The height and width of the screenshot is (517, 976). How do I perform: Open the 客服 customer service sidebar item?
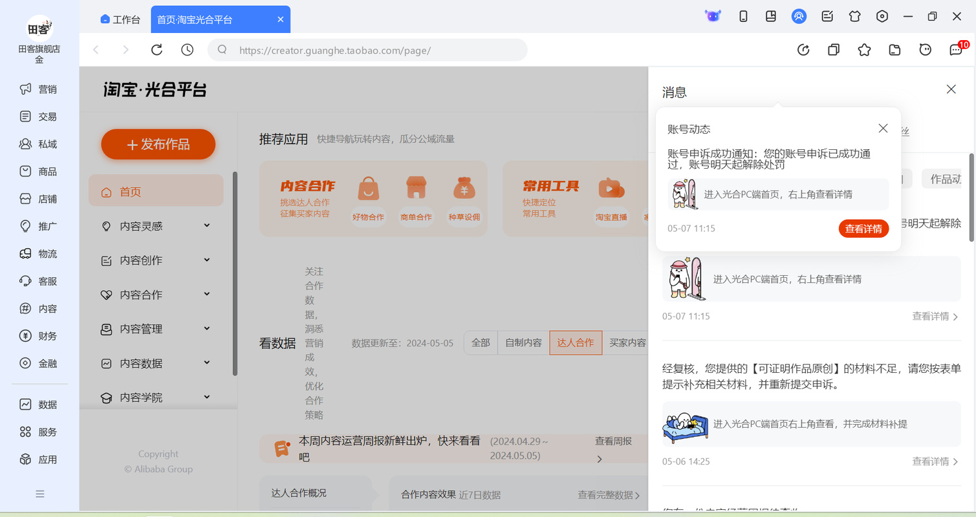39,281
